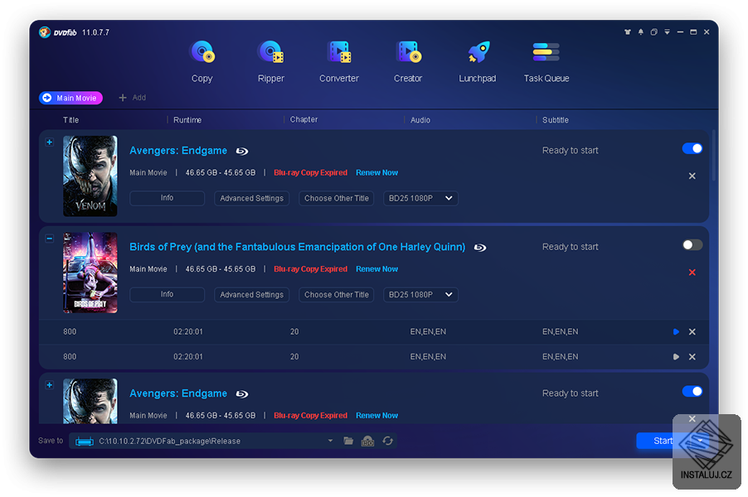Click the Audio column header

420,120
